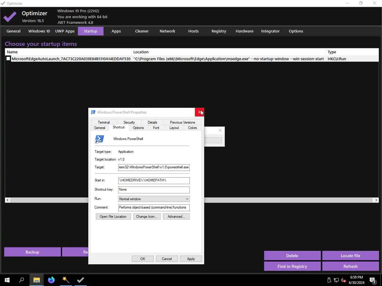
Task: Close the small dialog behind Properties
Action: (220, 130)
